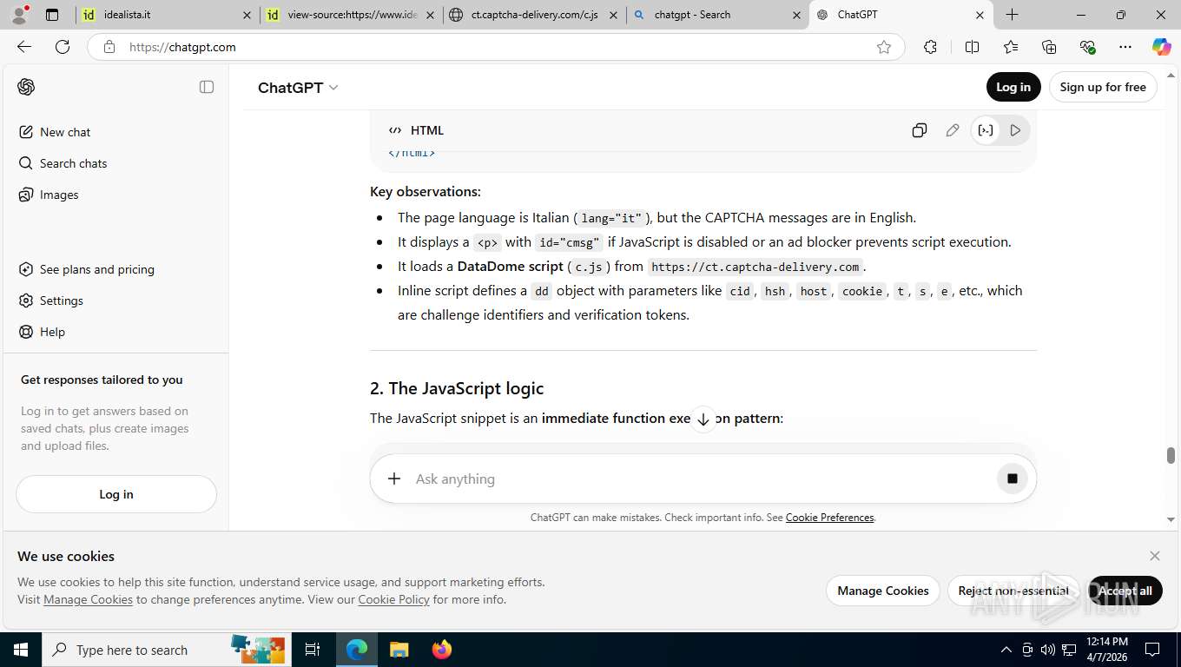
Task: Open notification center icon
Action: click(x=1152, y=650)
